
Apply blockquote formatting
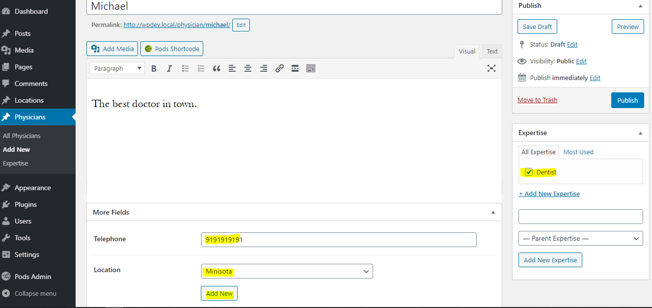[217, 68]
